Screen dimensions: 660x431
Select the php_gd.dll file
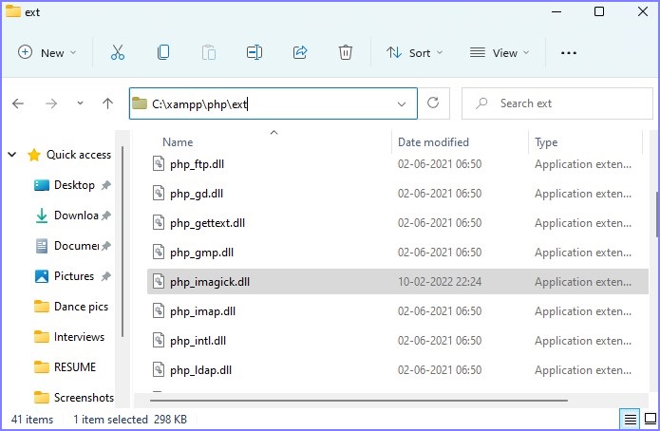(x=197, y=194)
